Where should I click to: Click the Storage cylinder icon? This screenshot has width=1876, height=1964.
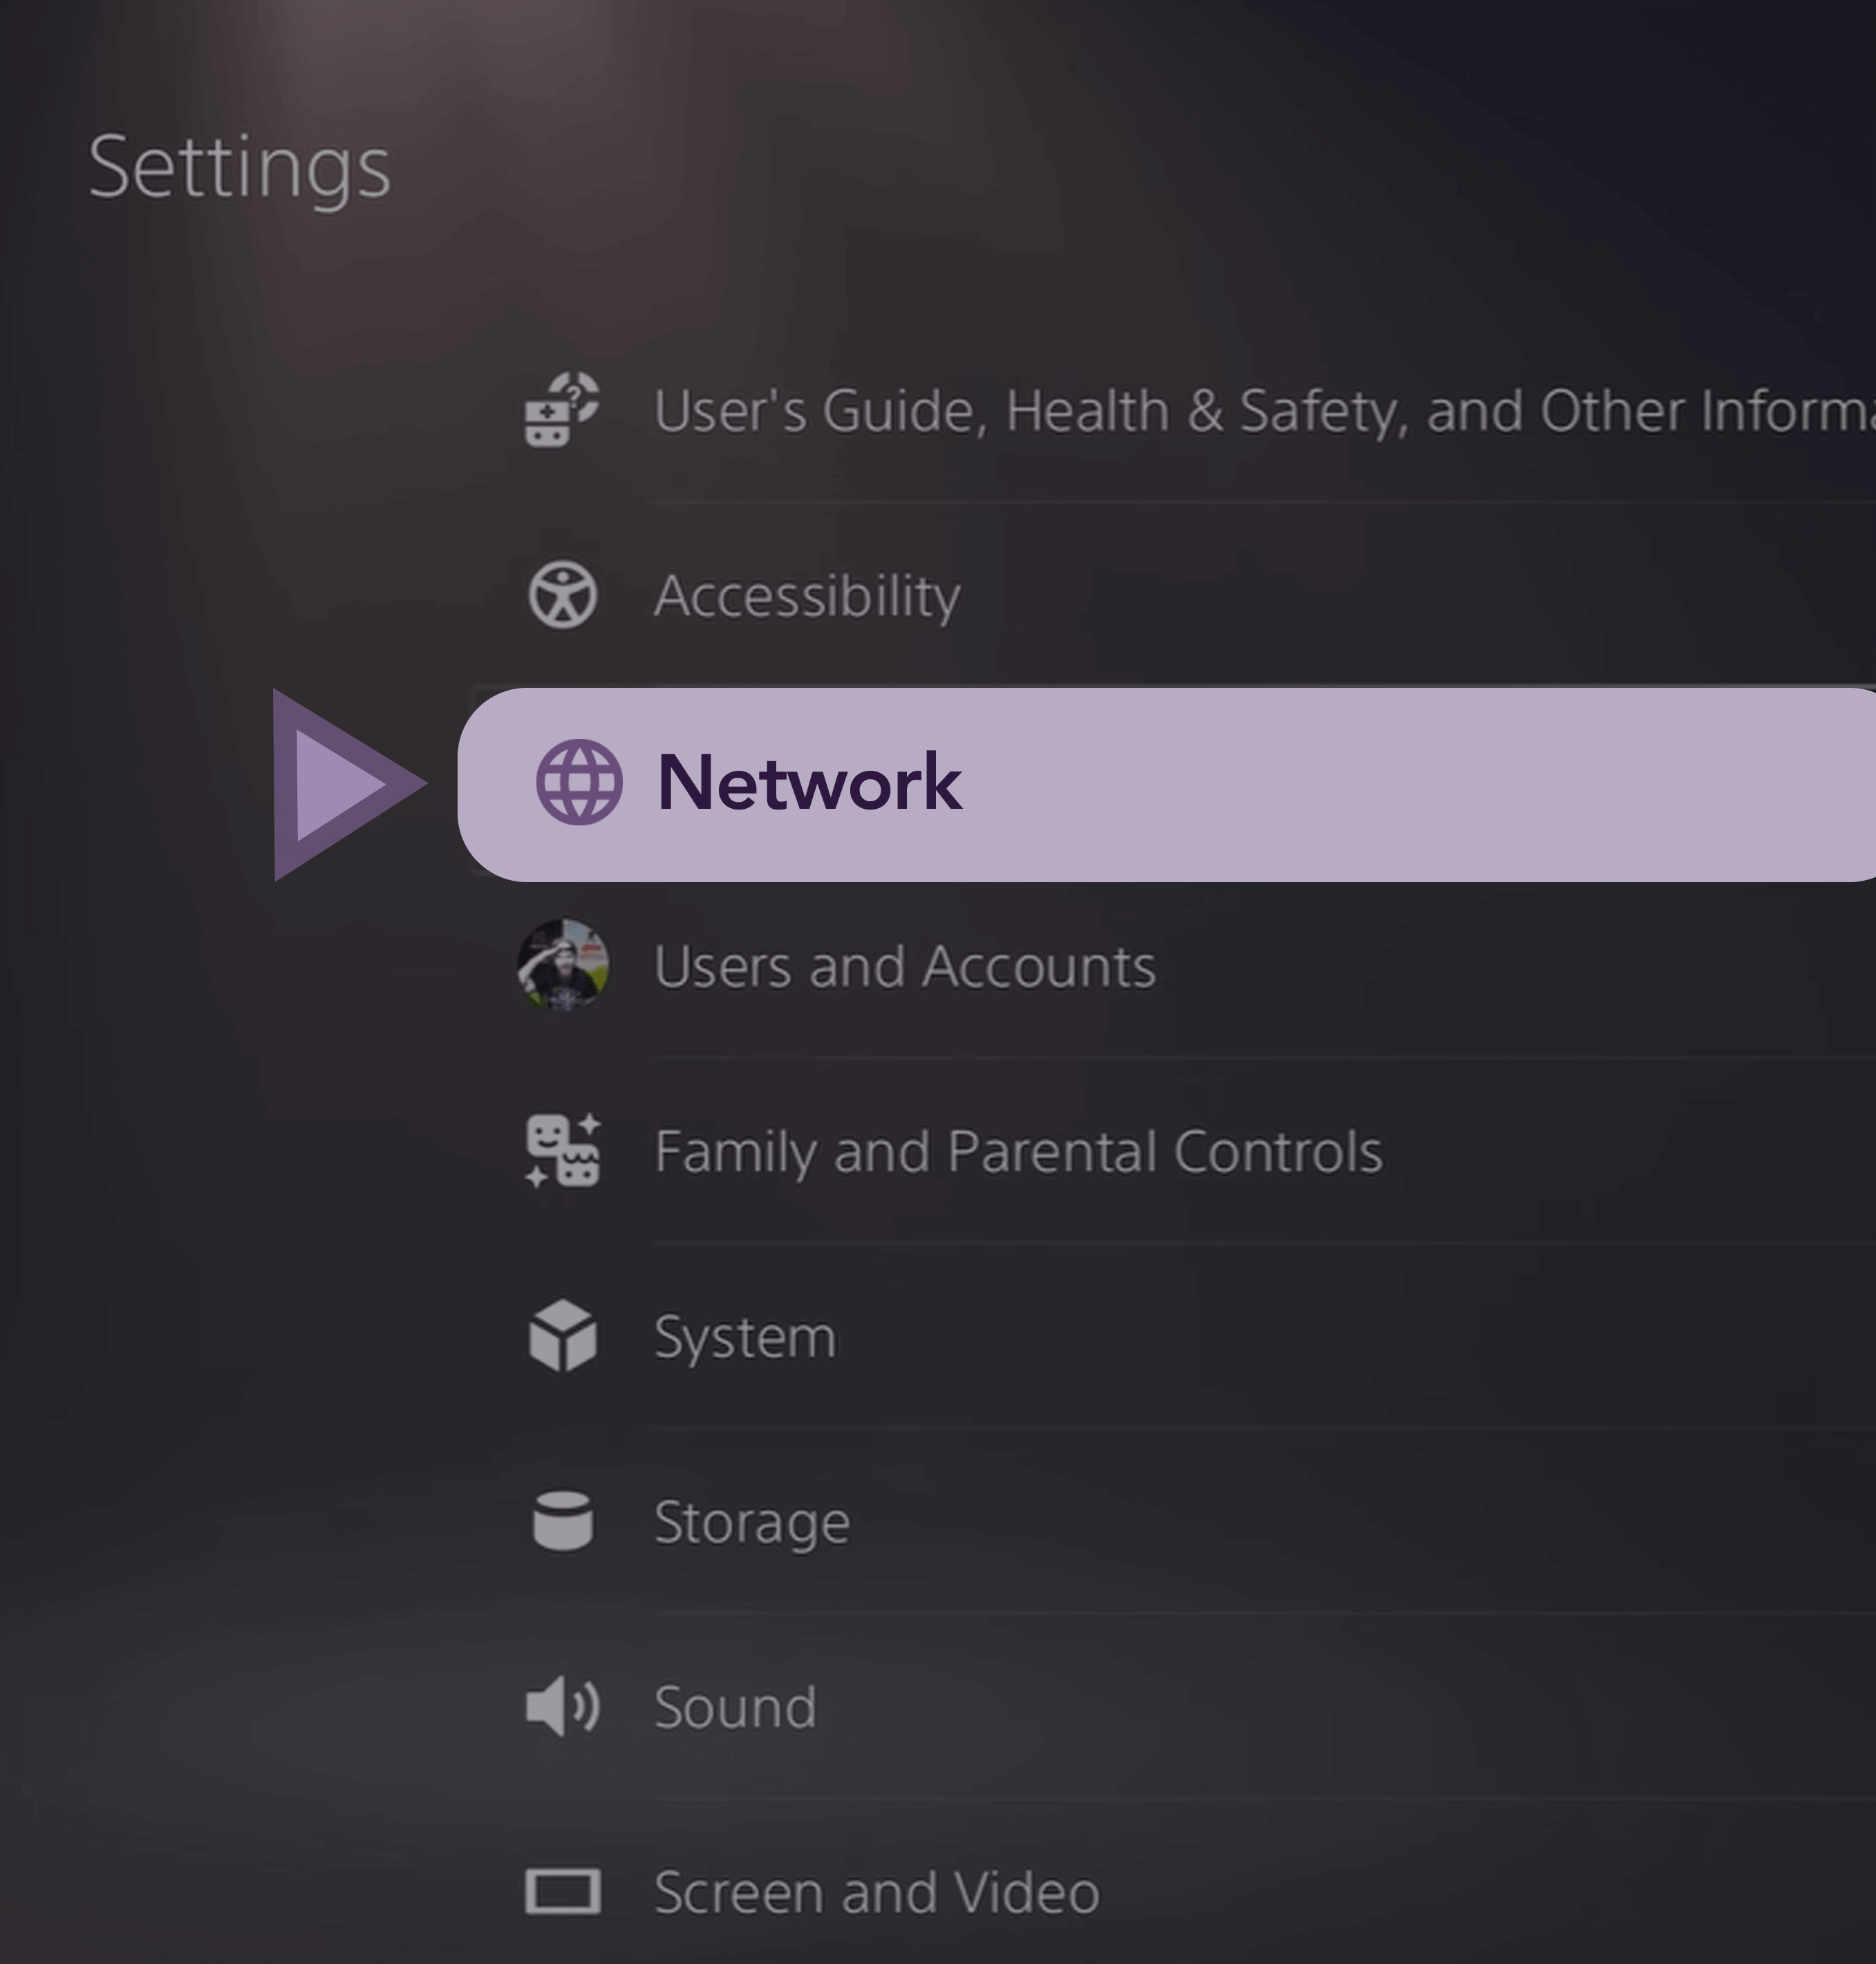click(562, 1521)
